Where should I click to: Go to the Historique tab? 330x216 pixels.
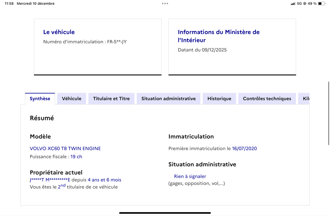(219, 99)
